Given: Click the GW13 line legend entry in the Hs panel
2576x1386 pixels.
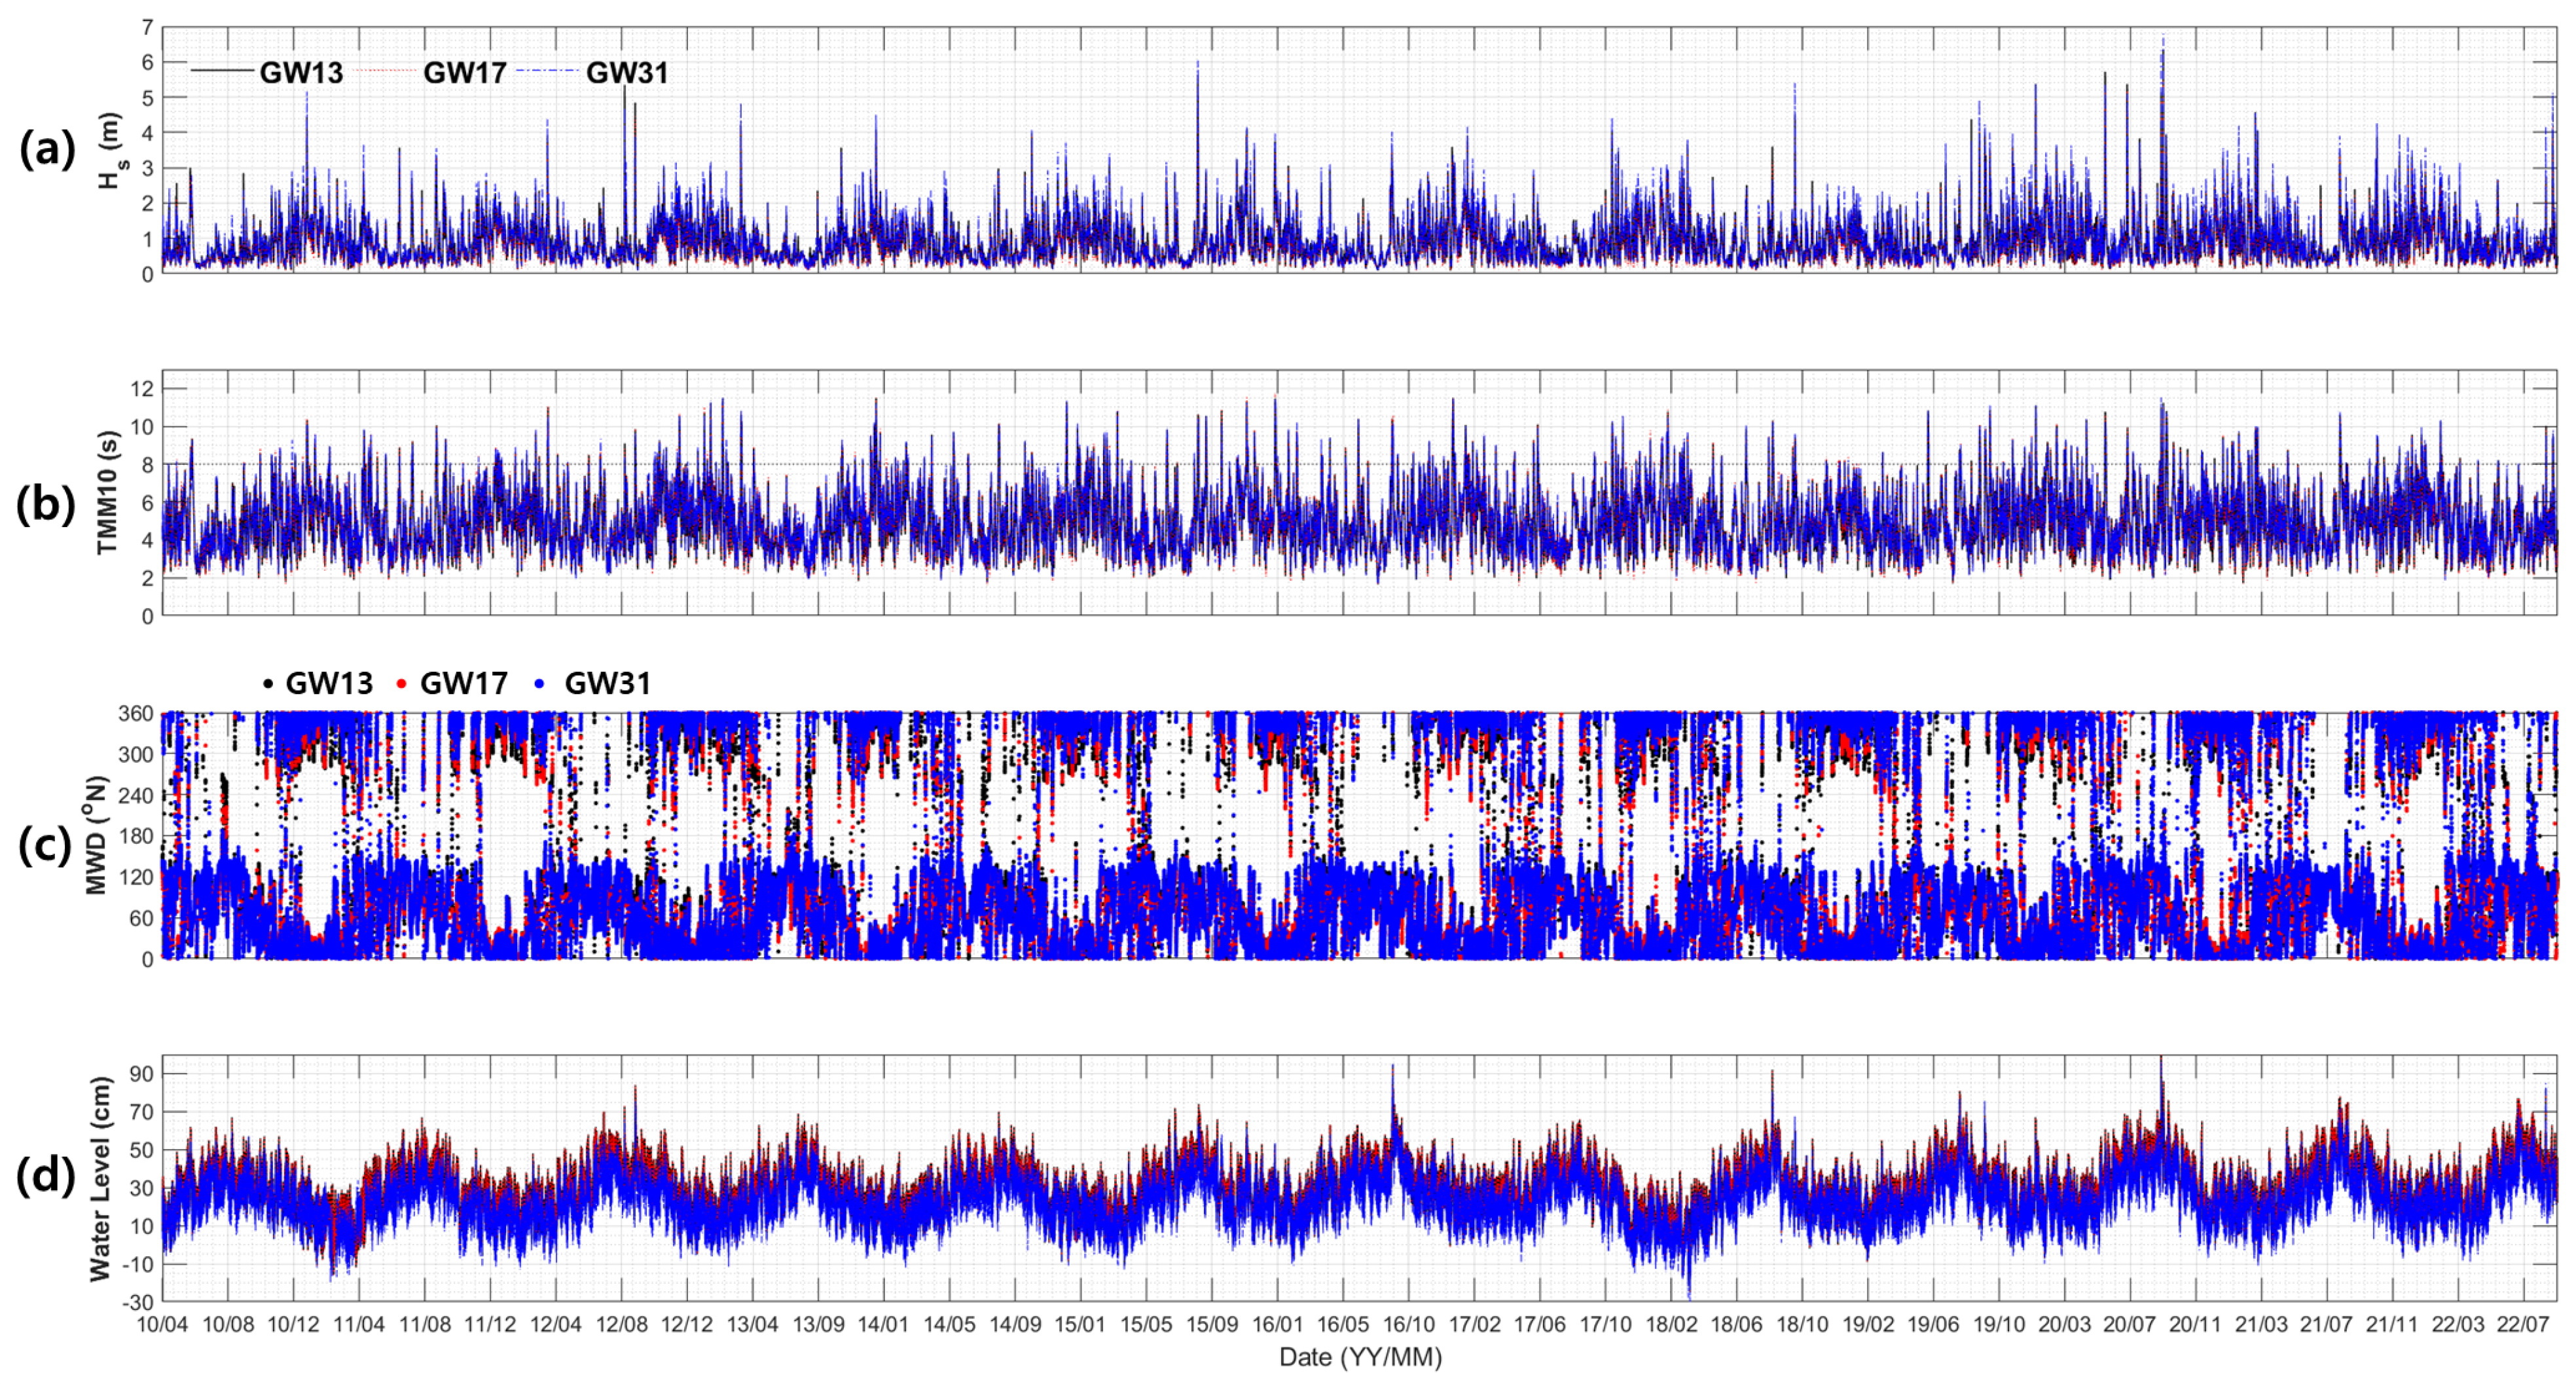Looking at the screenshot, I should 267,72.
